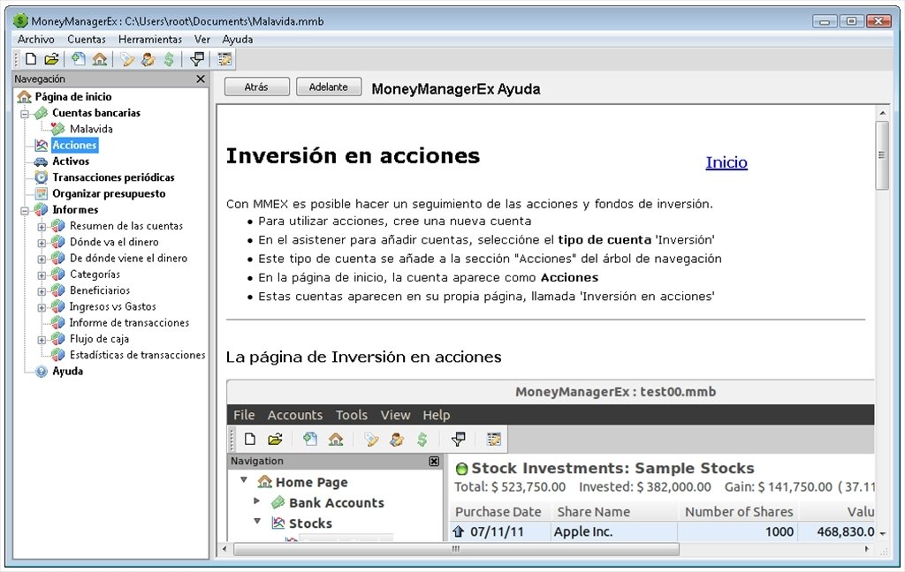The image size is (905, 572).
Task: Select Página de inicio in navigation tree
Action: coord(73,96)
